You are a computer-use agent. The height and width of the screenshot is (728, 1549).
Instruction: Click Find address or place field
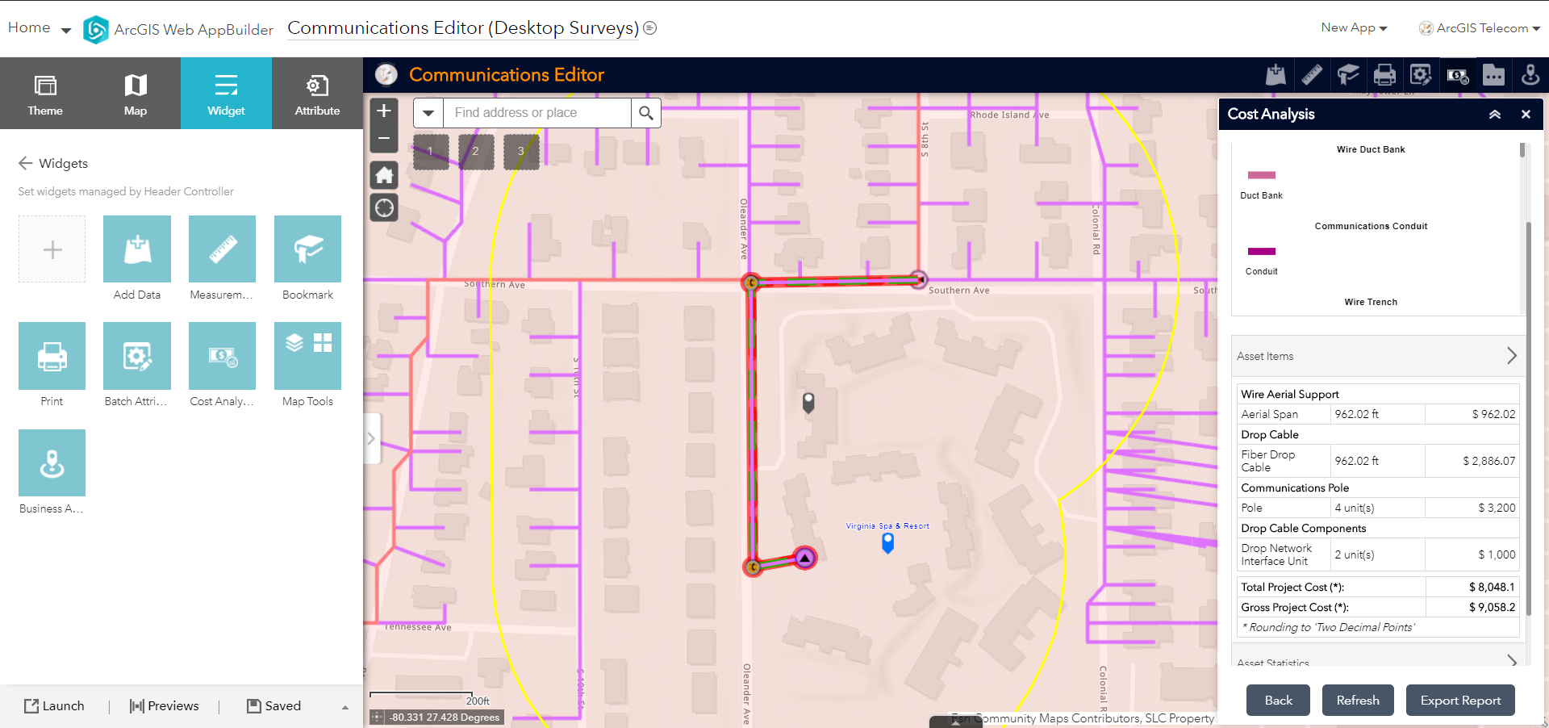coord(537,113)
